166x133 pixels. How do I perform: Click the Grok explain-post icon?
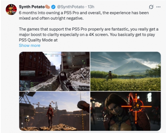click(x=151, y=7)
